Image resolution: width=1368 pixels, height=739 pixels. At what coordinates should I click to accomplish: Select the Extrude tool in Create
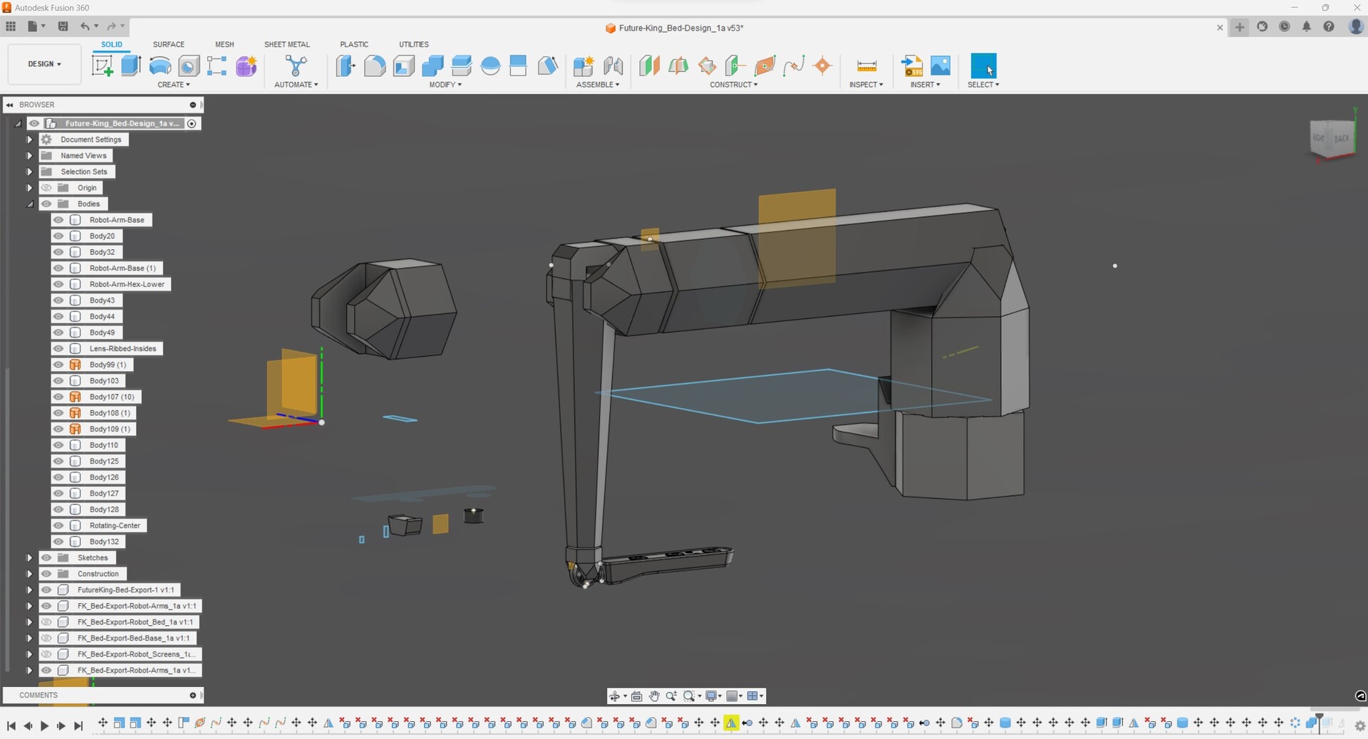coord(131,66)
